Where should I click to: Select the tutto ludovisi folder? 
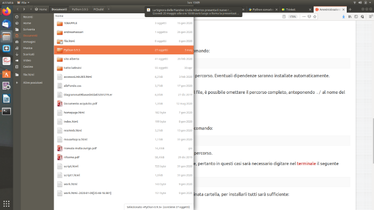coord(124,68)
